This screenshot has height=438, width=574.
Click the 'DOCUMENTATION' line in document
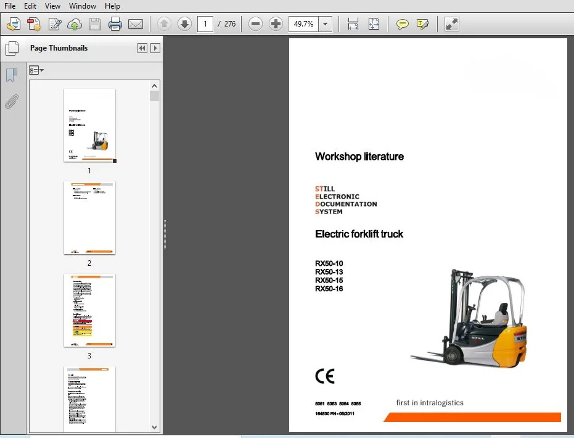coord(346,204)
